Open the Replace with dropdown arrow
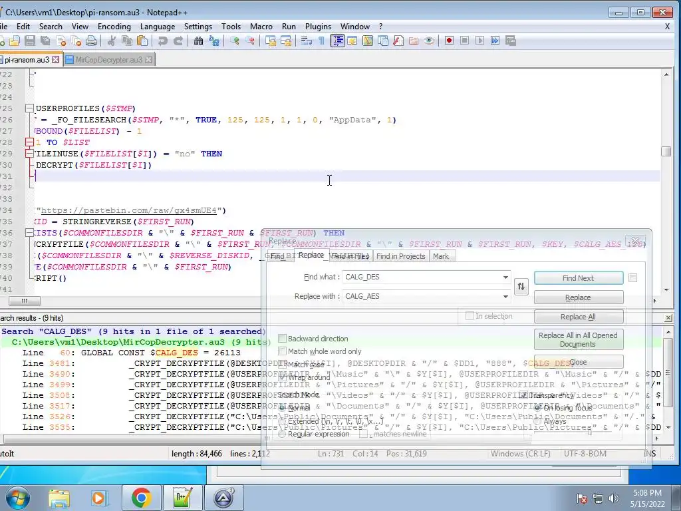681x511 pixels. tap(505, 296)
